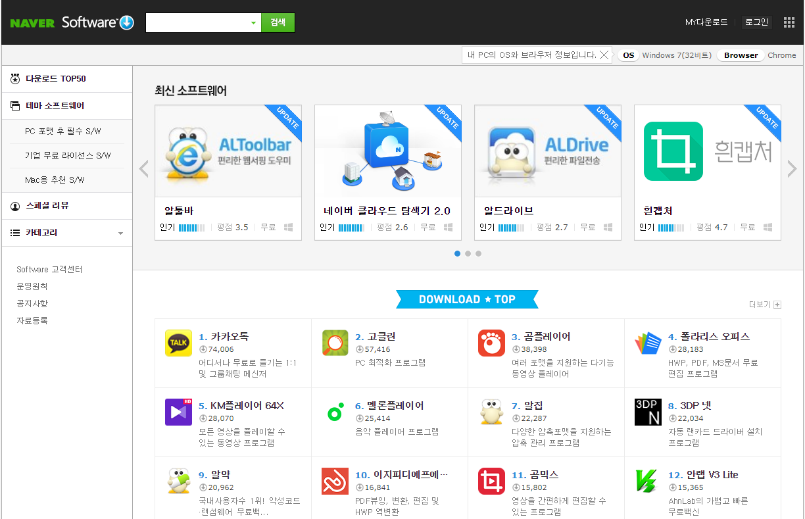This screenshot has width=805, height=519.
Task: Open the 흰캡처 card title
Action: [658, 211]
